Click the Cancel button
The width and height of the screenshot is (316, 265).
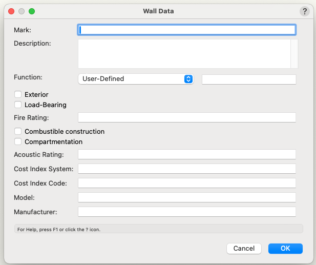244,248
